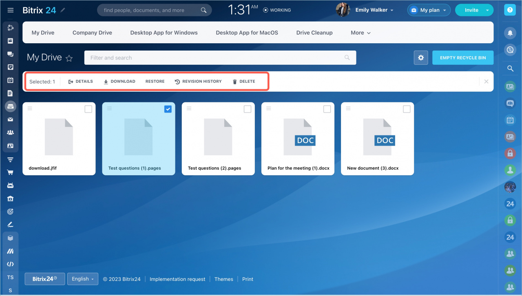Open Calendar in the left sidebar

[x=11, y=80]
